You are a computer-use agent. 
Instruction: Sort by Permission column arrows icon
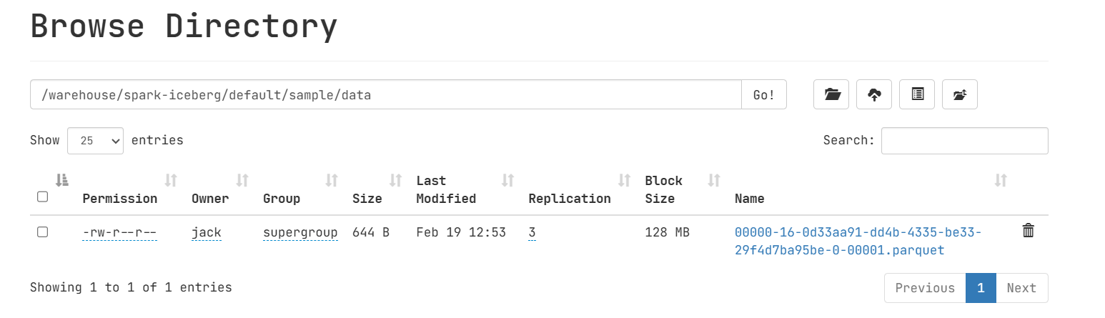(x=171, y=180)
